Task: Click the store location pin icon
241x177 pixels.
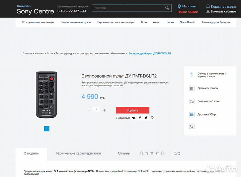Action: click(179, 6)
